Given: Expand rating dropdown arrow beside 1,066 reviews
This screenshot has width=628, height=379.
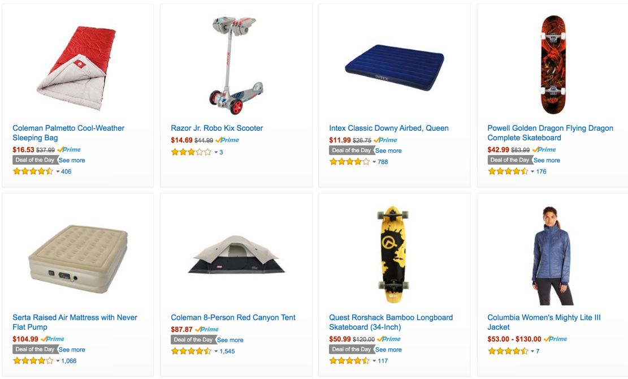Looking at the screenshot, I should click(58, 361).
